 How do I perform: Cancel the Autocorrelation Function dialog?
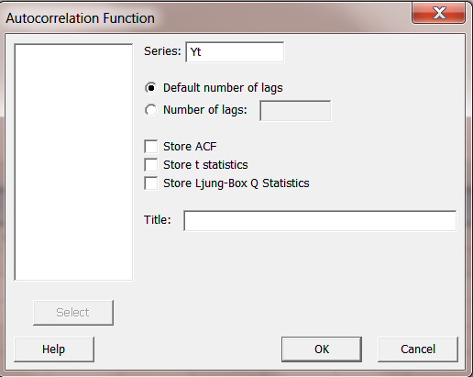(x=418, y=349)
